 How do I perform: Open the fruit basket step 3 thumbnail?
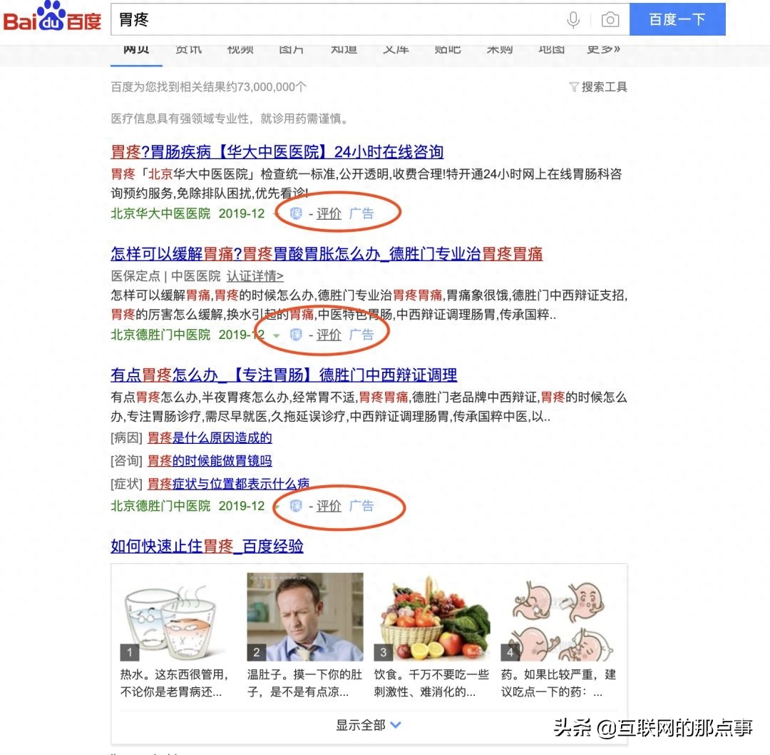pyautogui.click(x=432, y=618)
